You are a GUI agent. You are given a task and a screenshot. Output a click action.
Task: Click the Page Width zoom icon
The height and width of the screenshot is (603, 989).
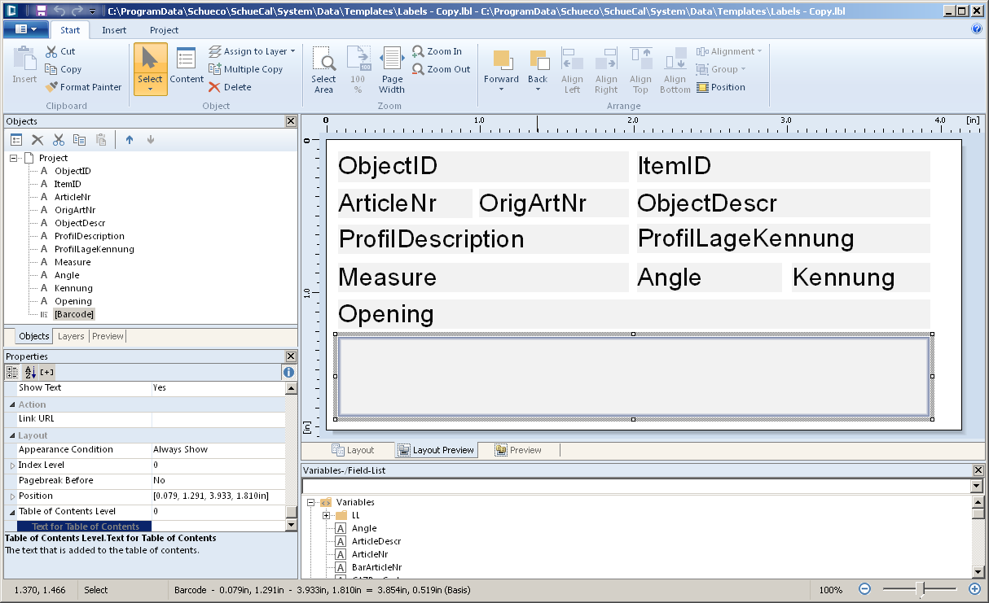(x=392, y=69)
